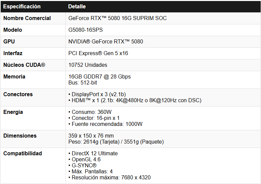The image size is (261, 184).
Task: Select the Nombre Comercial row label
Action: click(27, 18)
